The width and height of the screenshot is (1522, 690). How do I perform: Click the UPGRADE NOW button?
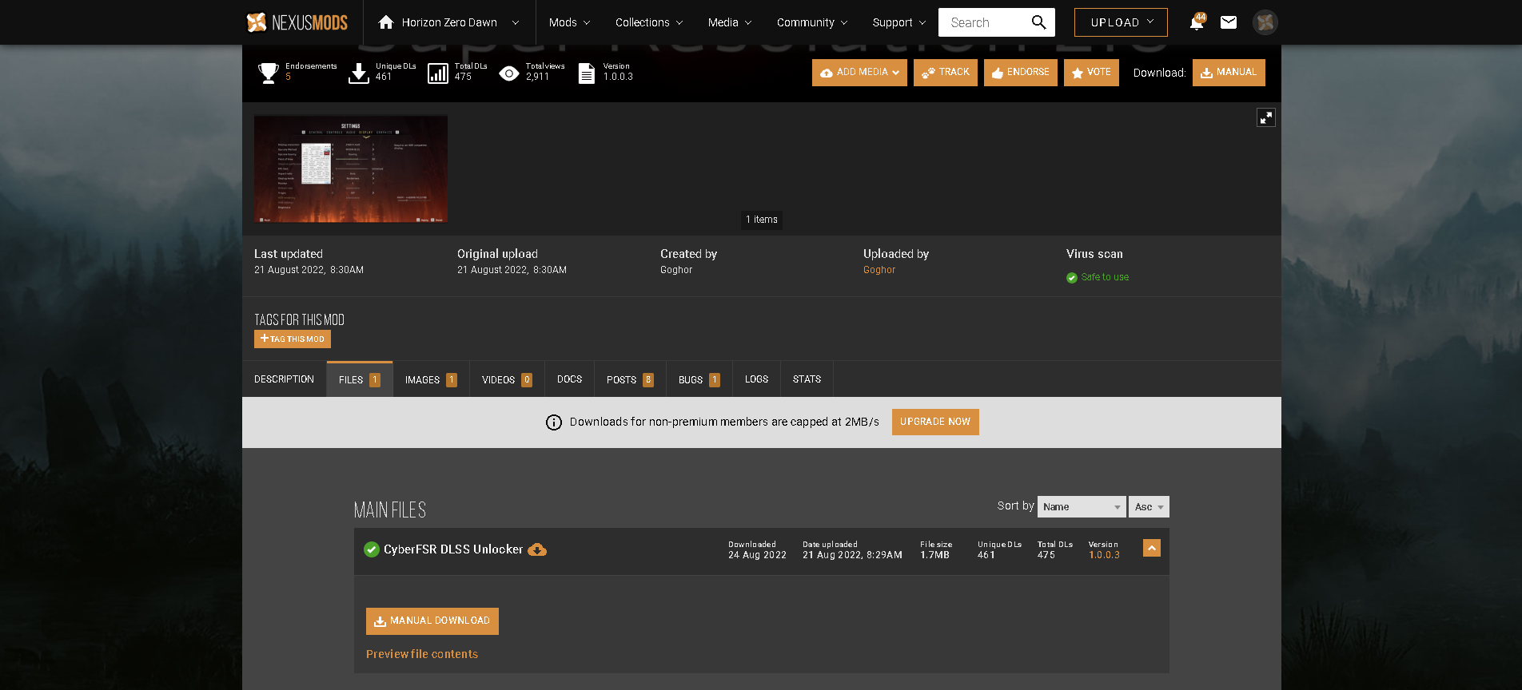pos(935,422)
